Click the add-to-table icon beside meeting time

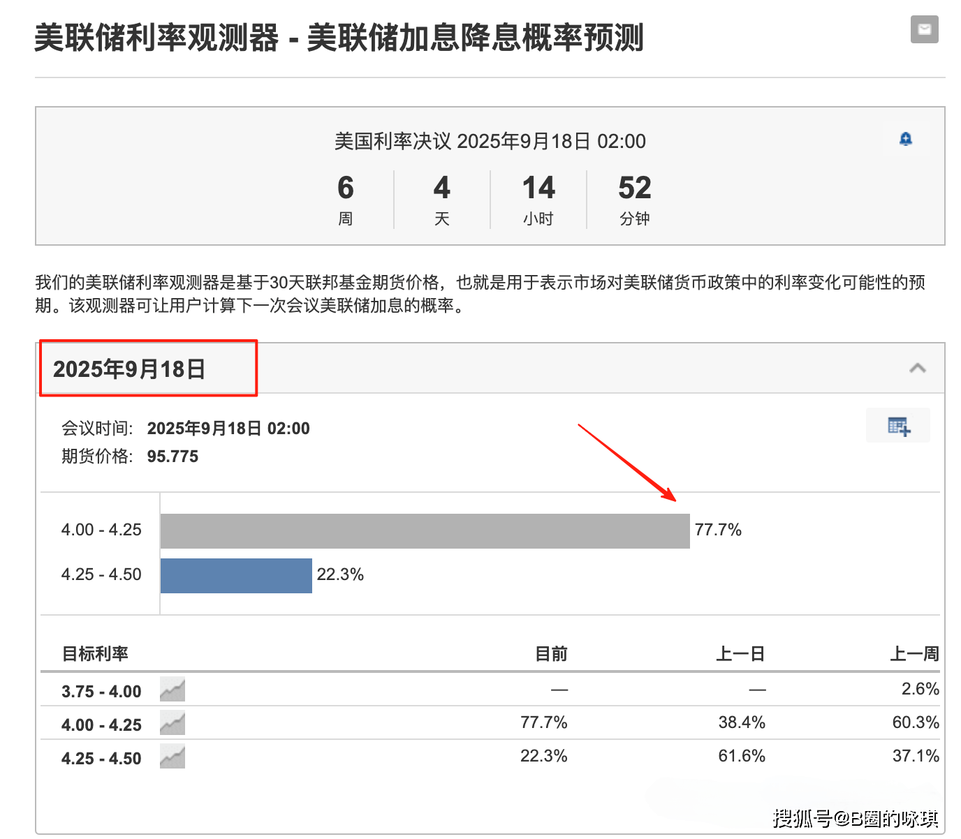coord(898,426)
